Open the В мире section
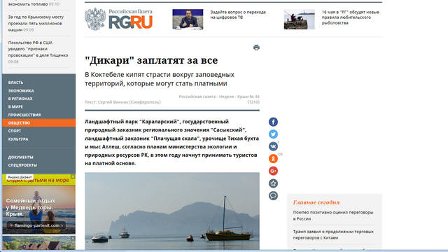This screenshot has width=448, height=252. pyautogui.click(x=15, y=106)
